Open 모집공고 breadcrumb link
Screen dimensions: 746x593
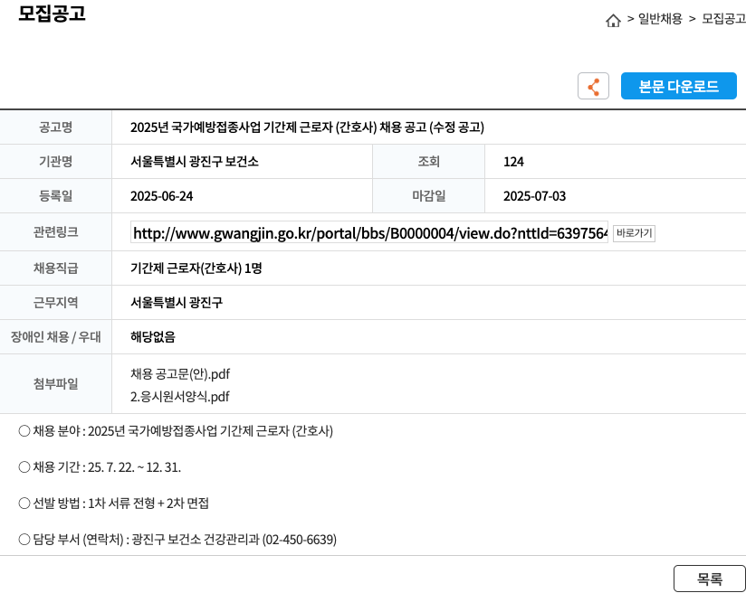point(723,19)
